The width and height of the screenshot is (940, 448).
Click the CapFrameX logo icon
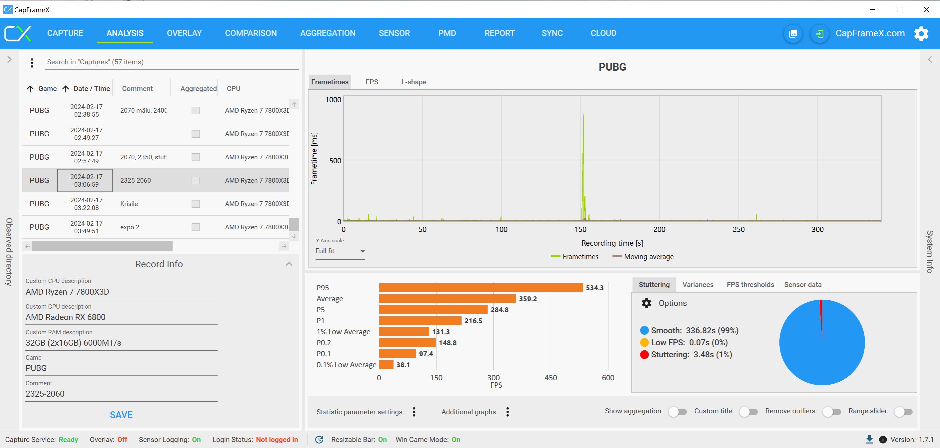pyautogui.click(x=18, y=33)
